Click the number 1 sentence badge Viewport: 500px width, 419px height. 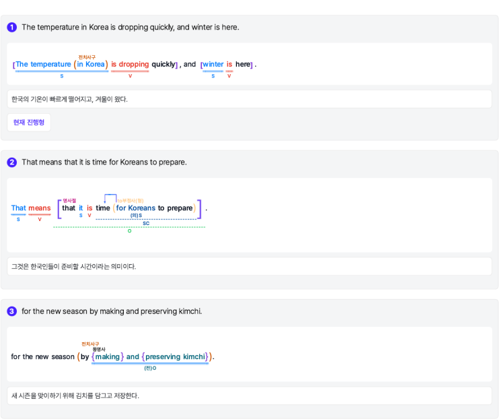coord(11,28)
